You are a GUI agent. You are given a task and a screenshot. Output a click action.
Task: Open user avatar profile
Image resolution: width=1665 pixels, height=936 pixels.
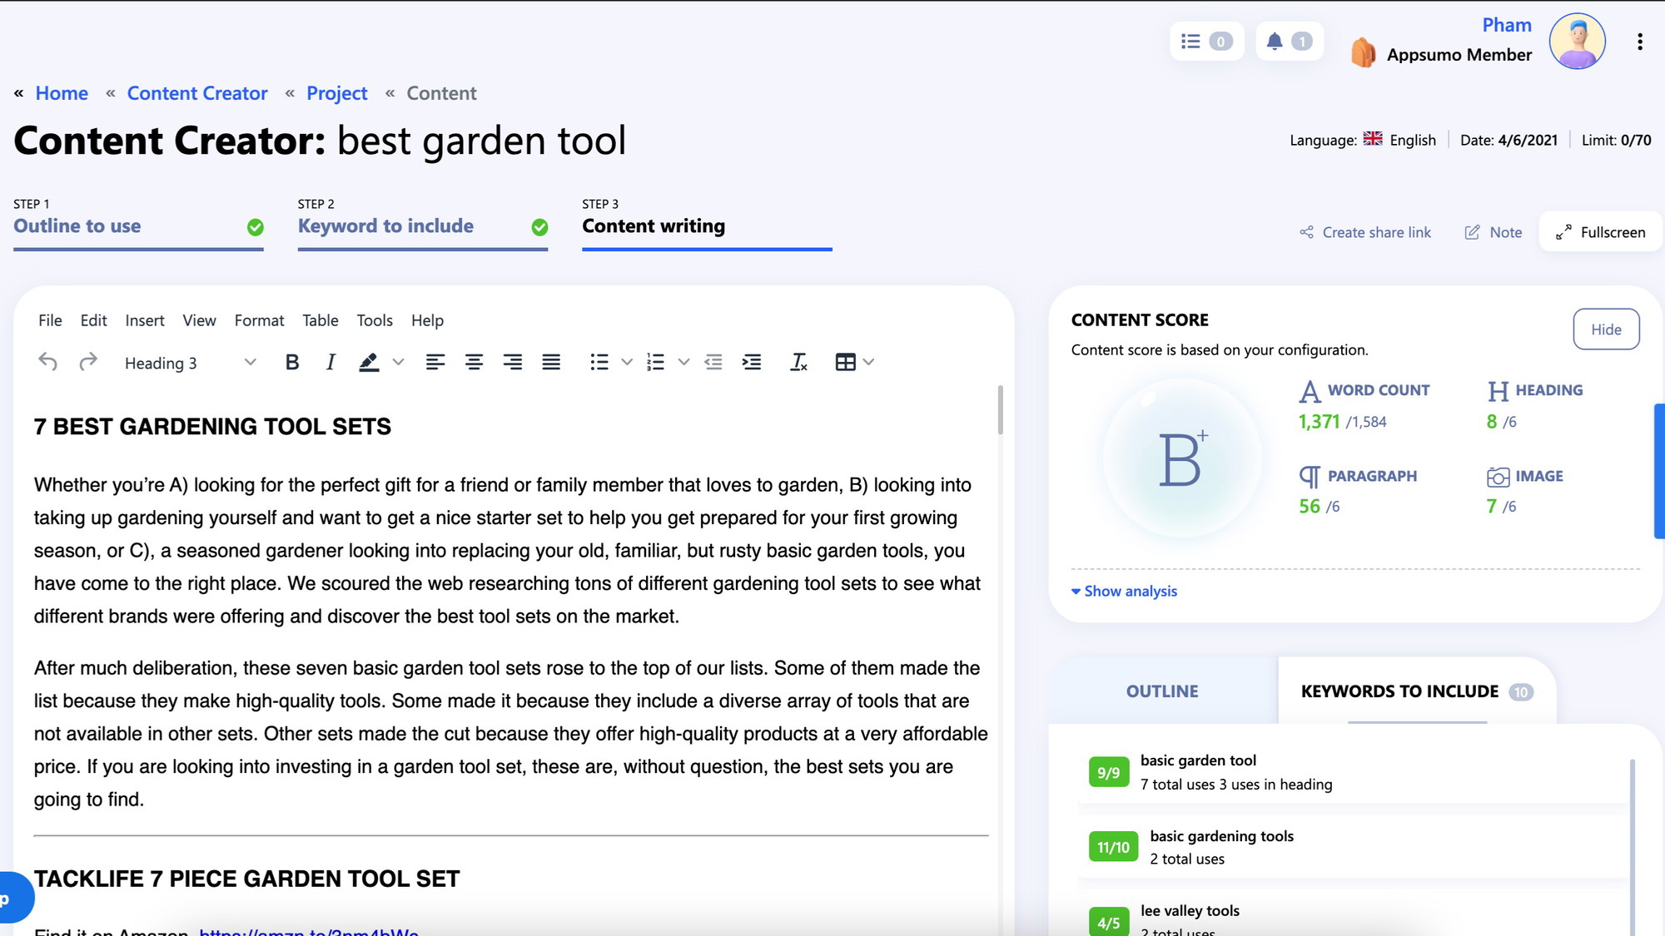(x=1577, y=41)
